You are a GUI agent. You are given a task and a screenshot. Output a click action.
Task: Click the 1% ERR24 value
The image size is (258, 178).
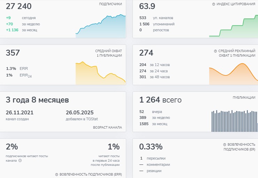(9, 75)
